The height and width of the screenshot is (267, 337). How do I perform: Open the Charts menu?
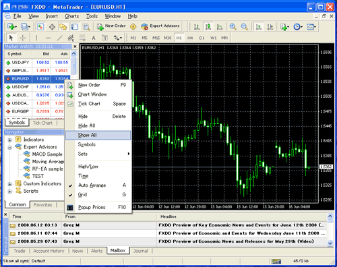(72, 16)
